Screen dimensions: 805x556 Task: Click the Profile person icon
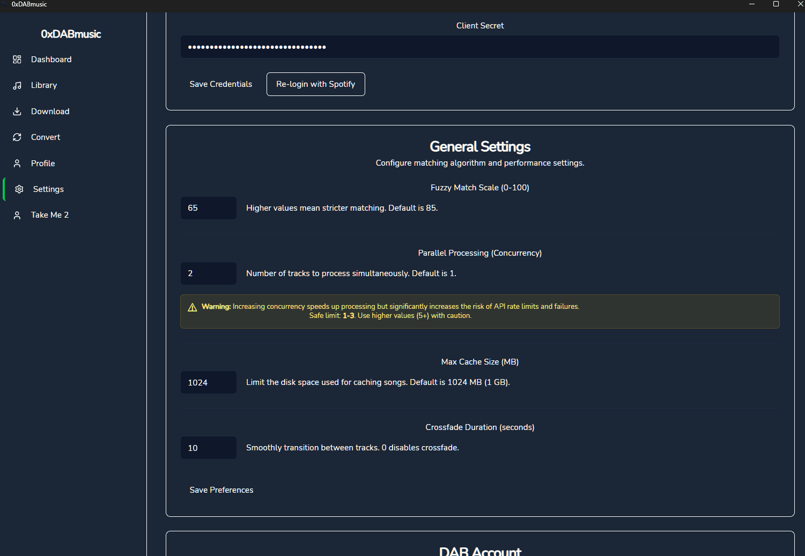point(17,164)
